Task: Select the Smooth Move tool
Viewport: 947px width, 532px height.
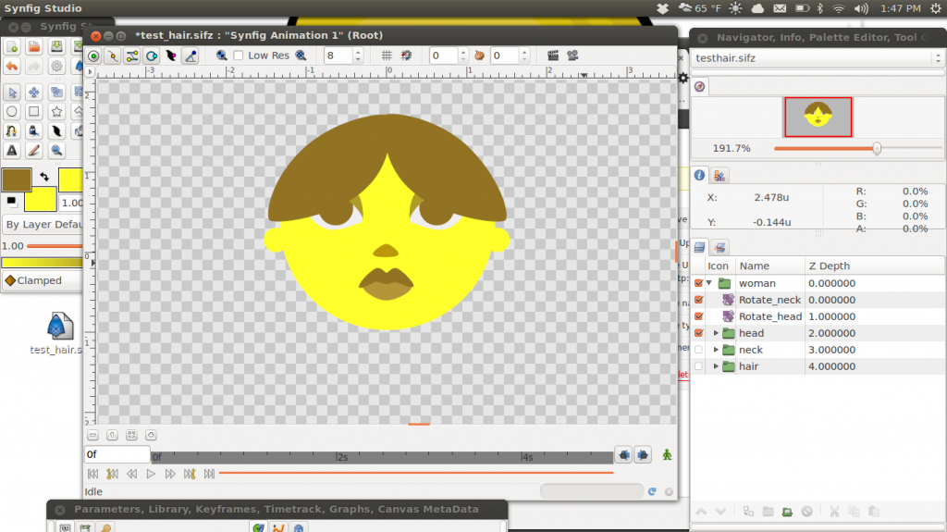Action: pos(34,93)
